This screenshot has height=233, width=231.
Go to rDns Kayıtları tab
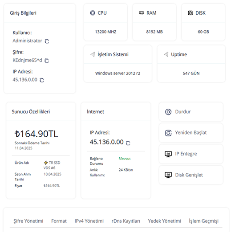point(126,221)
